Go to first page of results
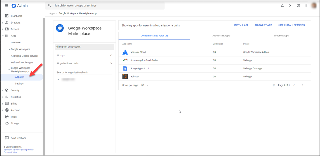Screen dimensions: 320x156 pyautogui.click(x=274, y=85)
